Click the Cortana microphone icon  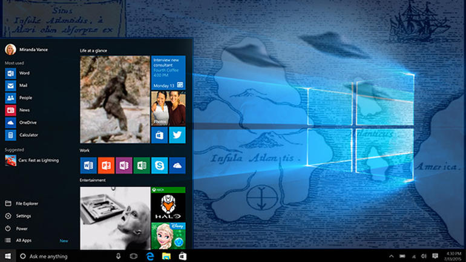point(118,256)
